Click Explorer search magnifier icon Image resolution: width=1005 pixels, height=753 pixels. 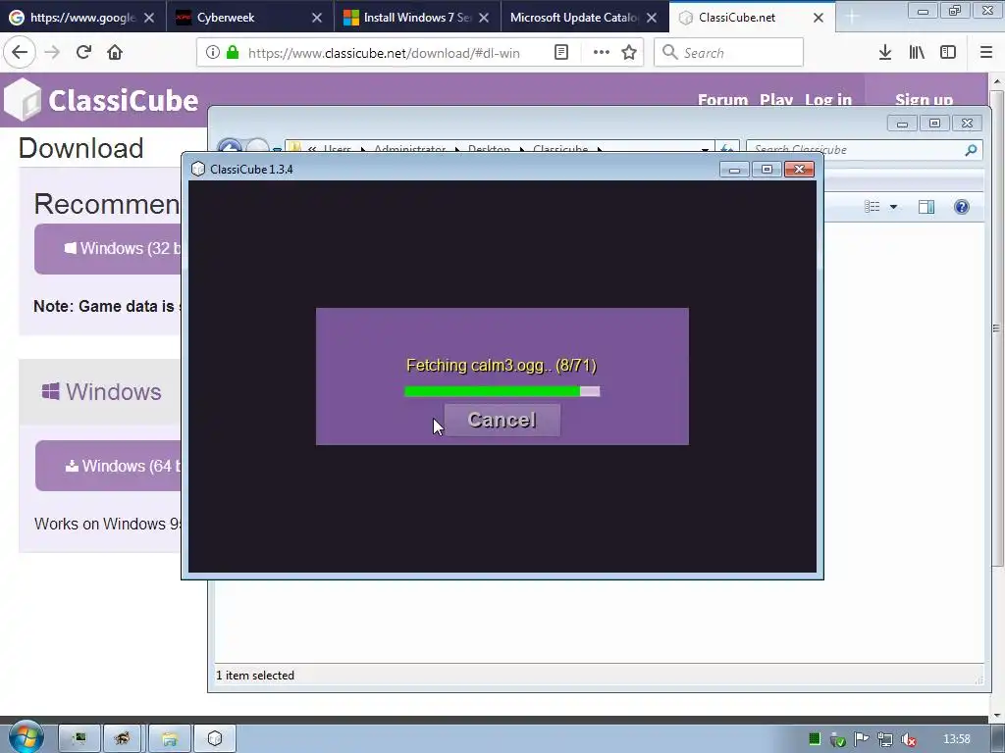tap(971, 150)
